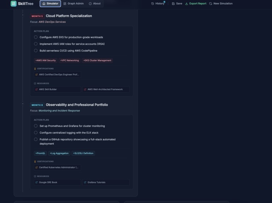Select the +EKS Cluster Management tag
The height and width of the screenshot is (203, 272).
(x=97, y=60)
